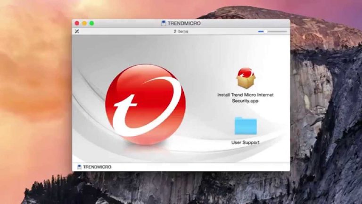The width and height of the screenshot is (362, 204).
Task: Click the "Install Trend Micro Internet Security.app" label
Action: [x=245, y=98]
